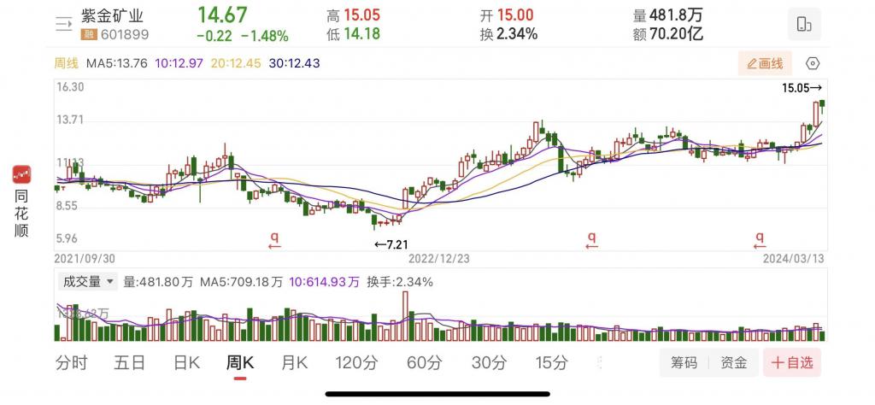Viewport: 875px width, 405px height.
Task: Tap the stock code 601899
Action: click(123, 35)
